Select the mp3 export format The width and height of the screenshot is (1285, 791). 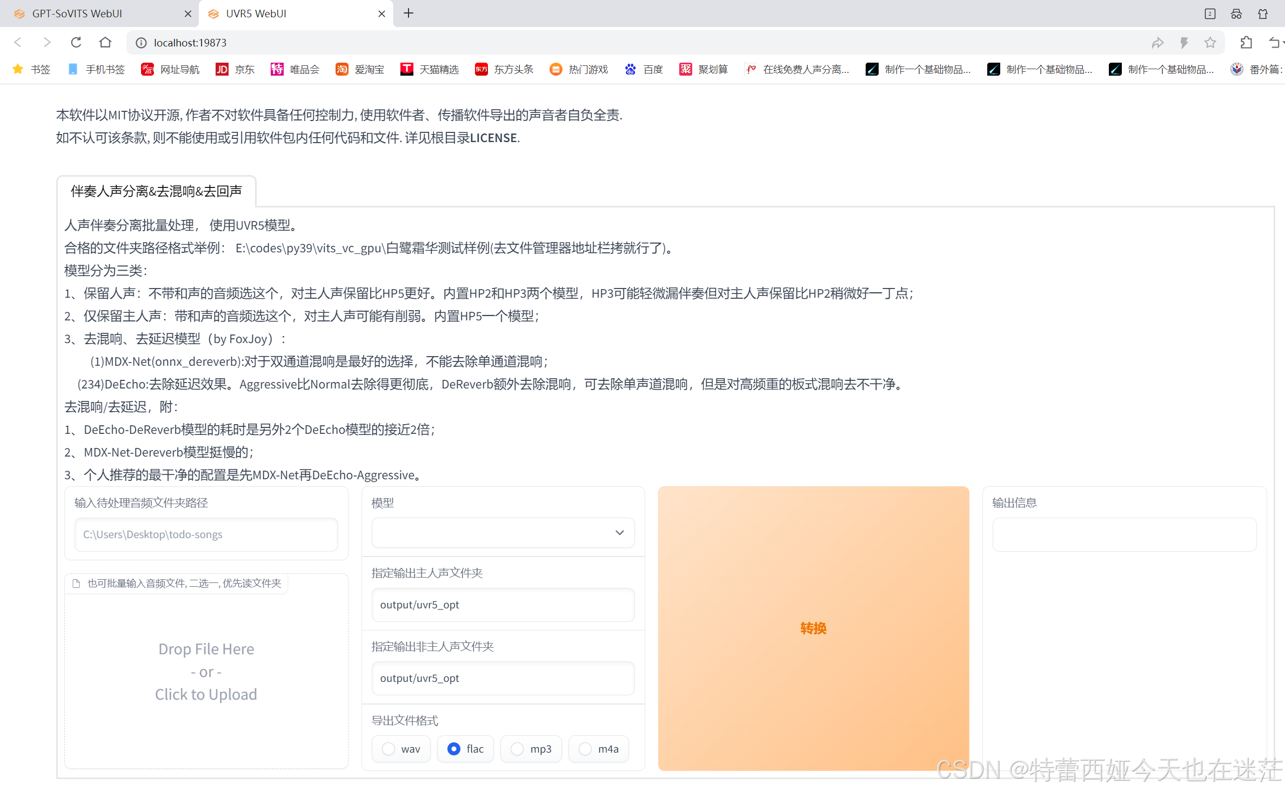point(517,749)
